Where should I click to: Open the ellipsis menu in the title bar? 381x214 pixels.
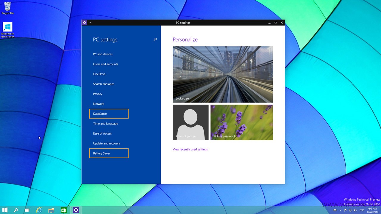tap(90, 23)
